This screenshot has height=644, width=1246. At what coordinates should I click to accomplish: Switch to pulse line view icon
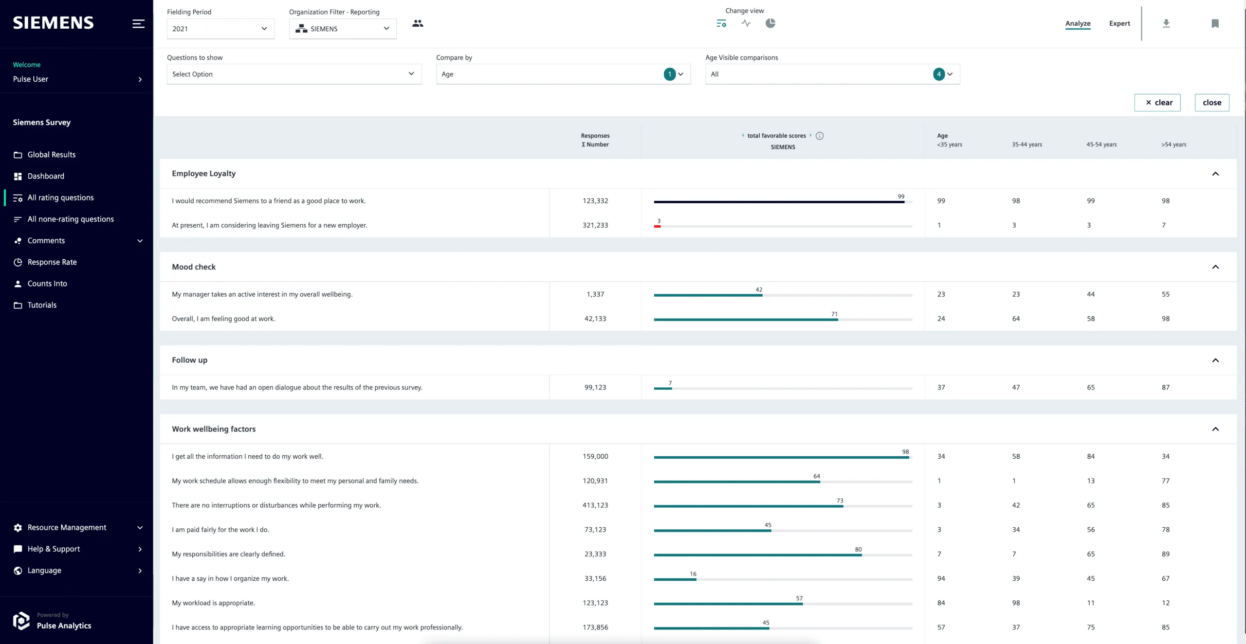point(746,23)
